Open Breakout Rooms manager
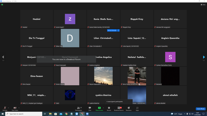The image size is (207, 116). point(119,109)
